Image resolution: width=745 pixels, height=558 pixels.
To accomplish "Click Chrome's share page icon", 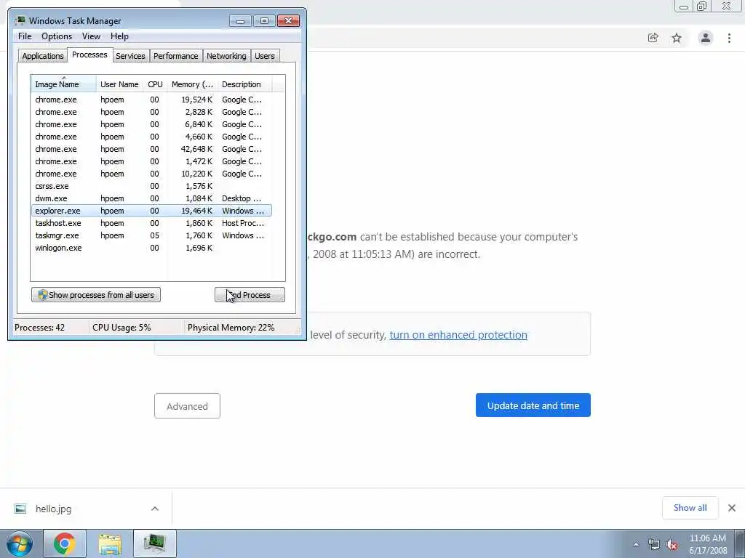I will coord(653,38).
